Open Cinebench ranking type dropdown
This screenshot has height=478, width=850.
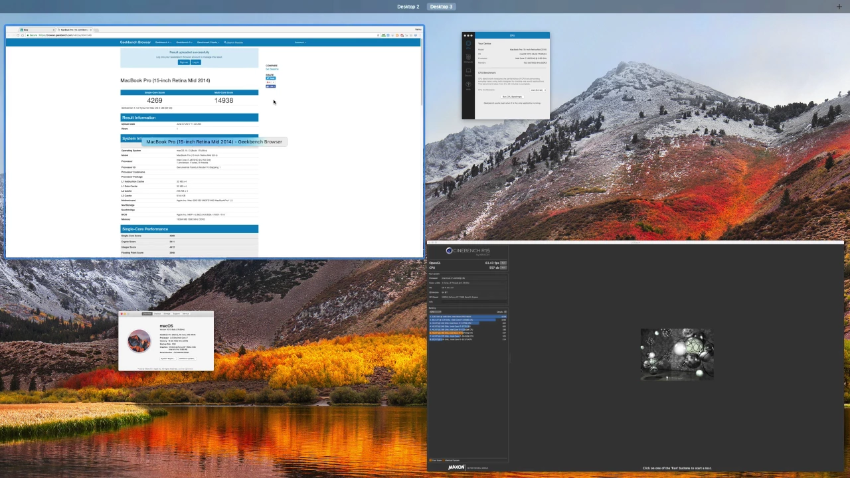[x=435, y=312]
